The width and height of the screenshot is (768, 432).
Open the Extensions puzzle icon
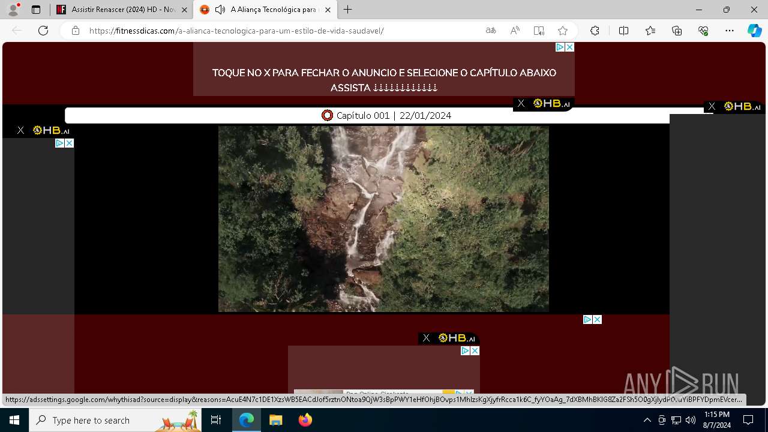click(x=595, y=31)
